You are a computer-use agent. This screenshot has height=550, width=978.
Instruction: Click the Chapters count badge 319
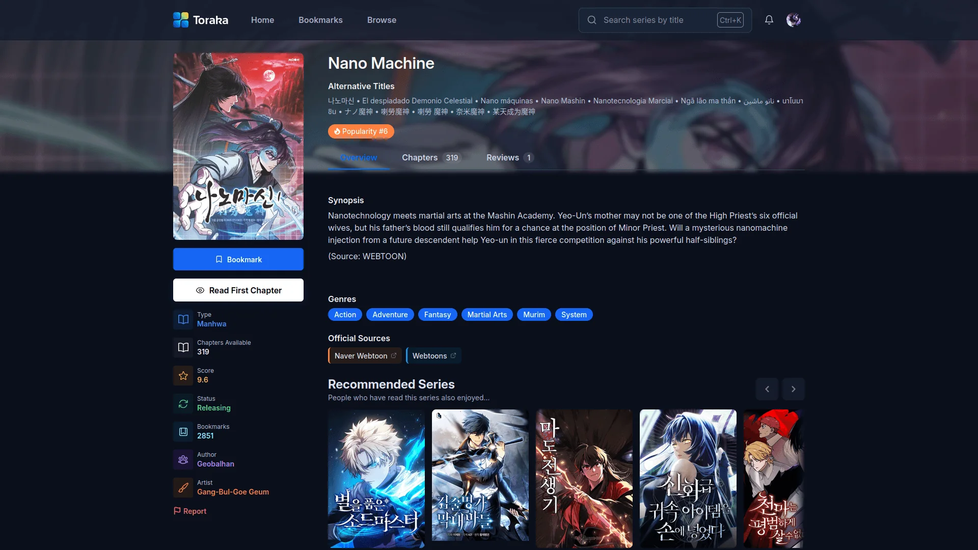point(452,158)
